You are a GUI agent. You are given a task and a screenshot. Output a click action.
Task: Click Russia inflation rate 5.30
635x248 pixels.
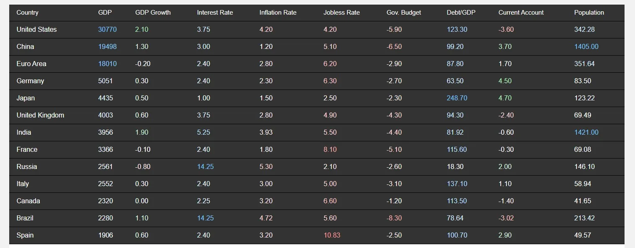[266, 166]
